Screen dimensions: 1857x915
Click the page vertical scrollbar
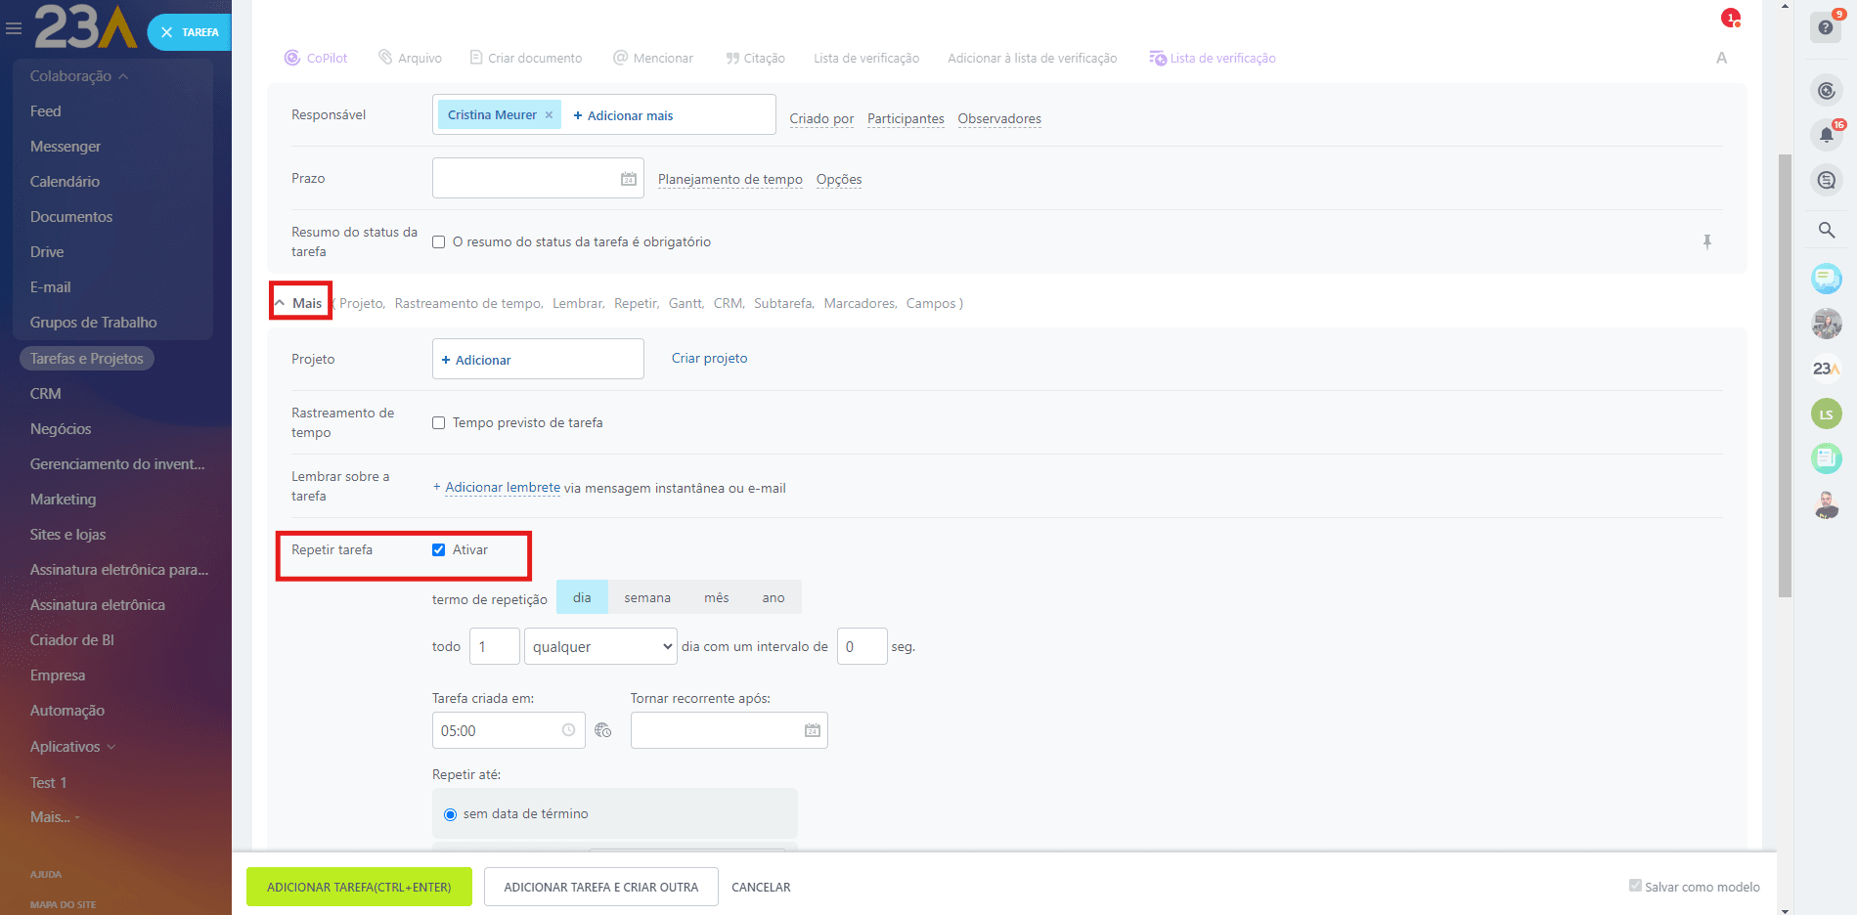[x=1785, y=371]
